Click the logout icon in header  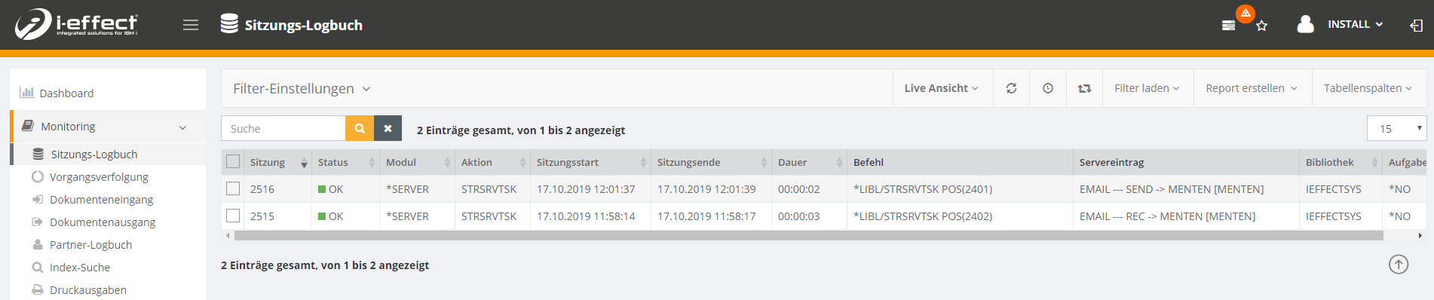1416,26
